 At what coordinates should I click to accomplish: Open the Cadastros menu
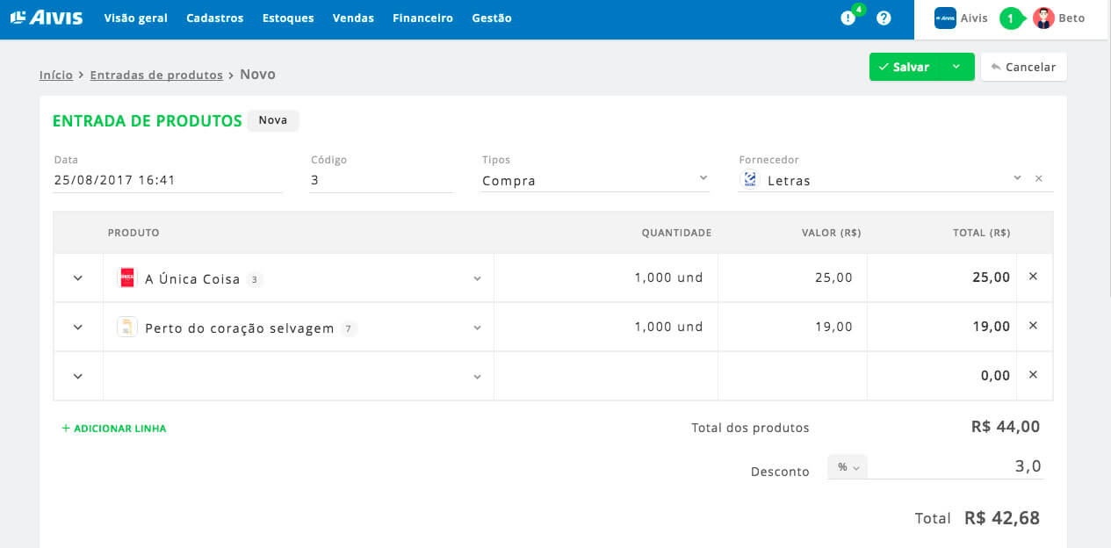click(215, 18)
